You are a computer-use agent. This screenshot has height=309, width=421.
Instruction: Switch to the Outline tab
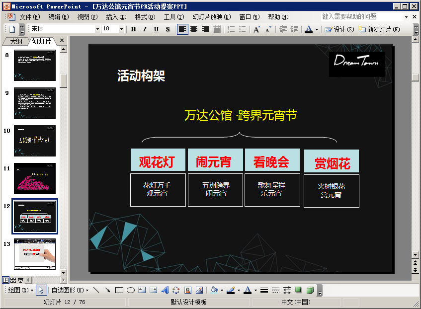[x=16, y=41]
